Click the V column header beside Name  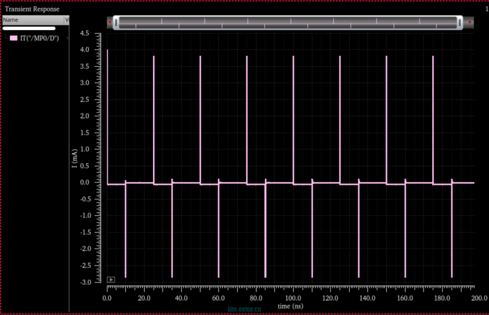[66, 20]
